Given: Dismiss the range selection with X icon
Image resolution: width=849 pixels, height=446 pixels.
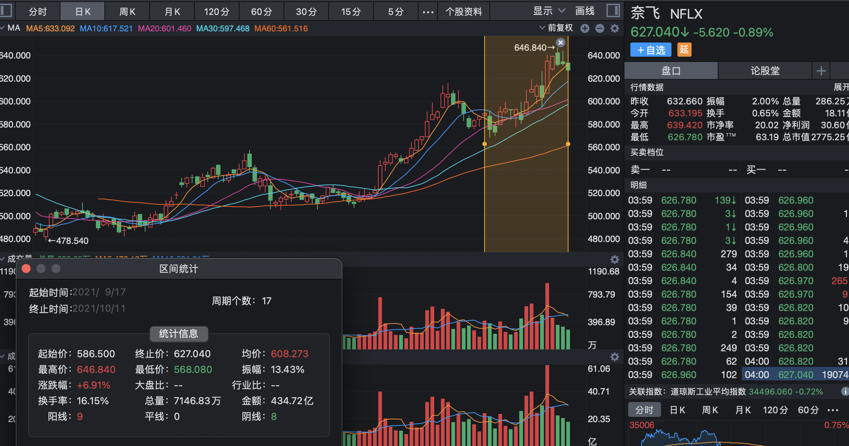Looking at the screenshot, I should 561,43.
